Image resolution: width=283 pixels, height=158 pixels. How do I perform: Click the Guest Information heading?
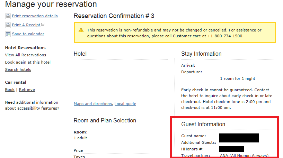pyautogui.click(x=203, y=124)
